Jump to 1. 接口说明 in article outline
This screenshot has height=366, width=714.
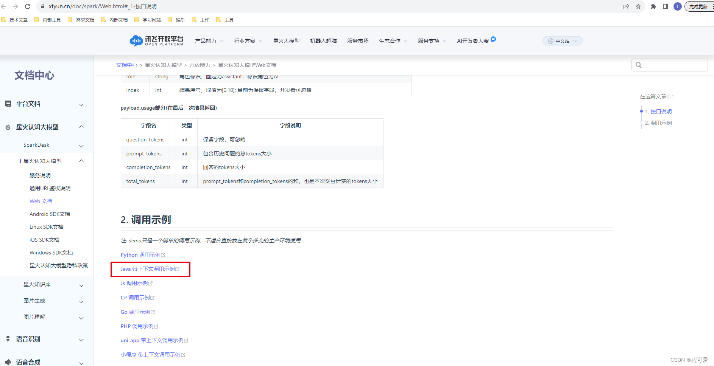point(658,112)
